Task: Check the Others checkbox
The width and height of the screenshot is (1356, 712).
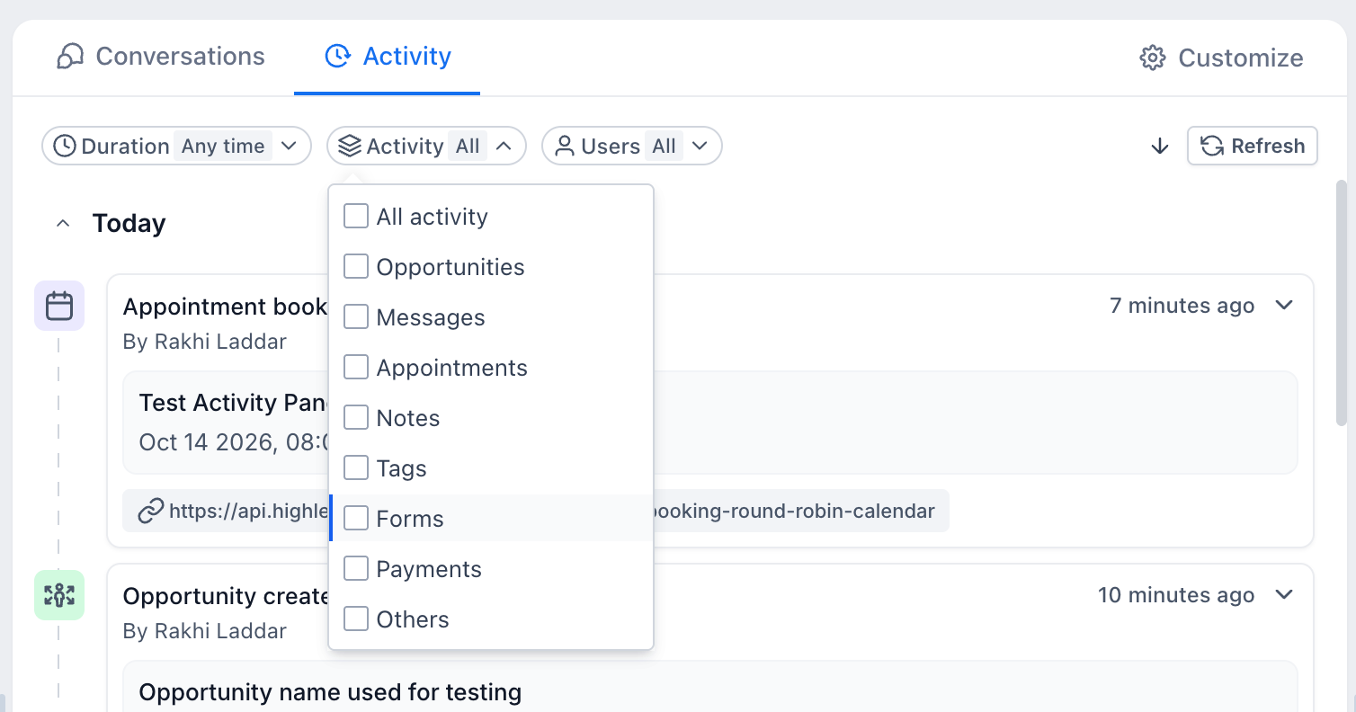Action: click(356, 619)
